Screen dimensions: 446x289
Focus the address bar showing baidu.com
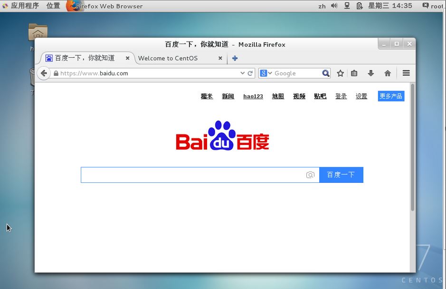point(148,73)
